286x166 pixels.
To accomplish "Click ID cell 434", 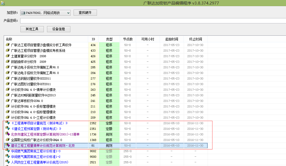I will [93, 45].
